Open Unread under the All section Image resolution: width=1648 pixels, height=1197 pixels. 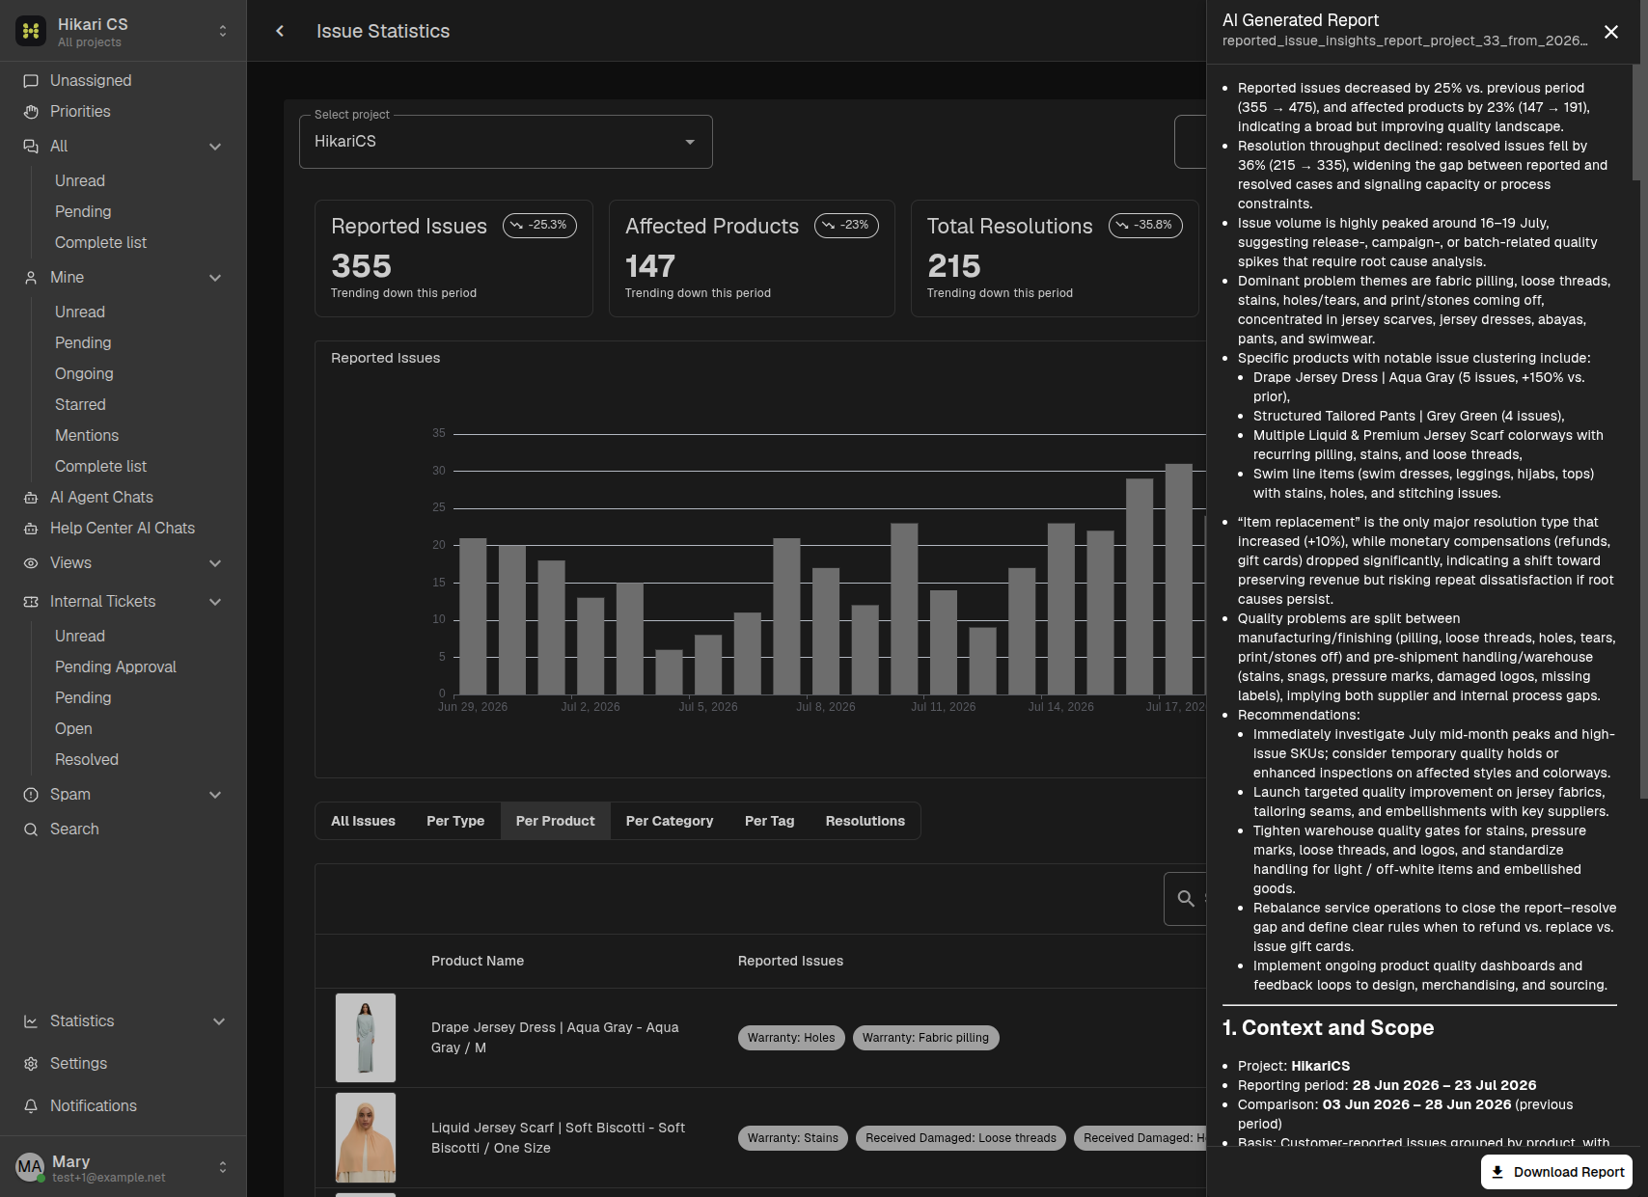pos(80,181)
